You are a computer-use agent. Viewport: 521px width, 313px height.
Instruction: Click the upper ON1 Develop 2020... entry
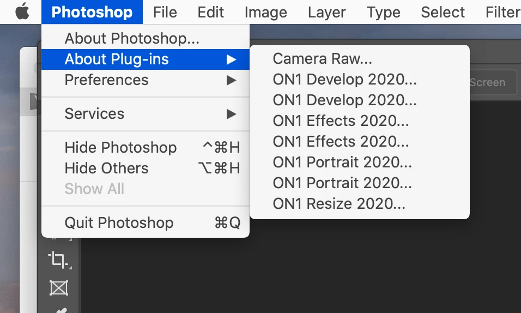pos(360,79)
